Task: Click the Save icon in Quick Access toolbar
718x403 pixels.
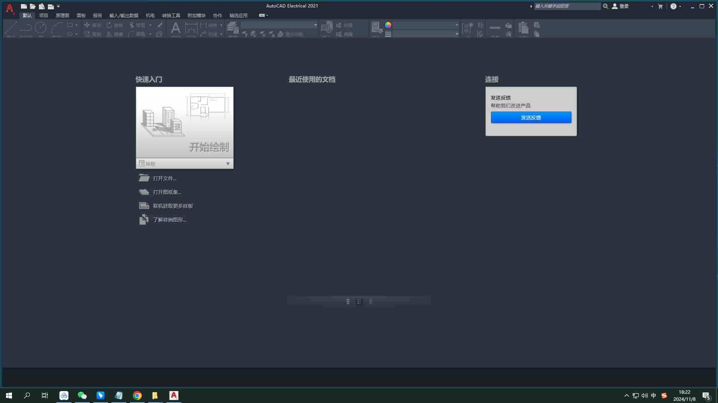Action: (x=42, y=6)
